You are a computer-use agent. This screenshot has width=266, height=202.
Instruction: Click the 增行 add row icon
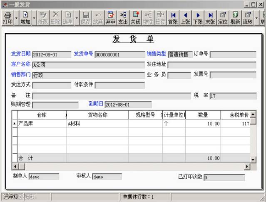[x=148, y=18]
